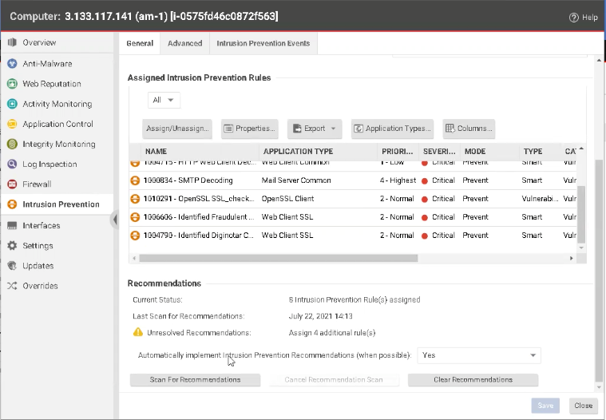The image size is (606, 420).
Task: Open the Intrusion Prevention Events tab
Action: [x=263, y=43]
